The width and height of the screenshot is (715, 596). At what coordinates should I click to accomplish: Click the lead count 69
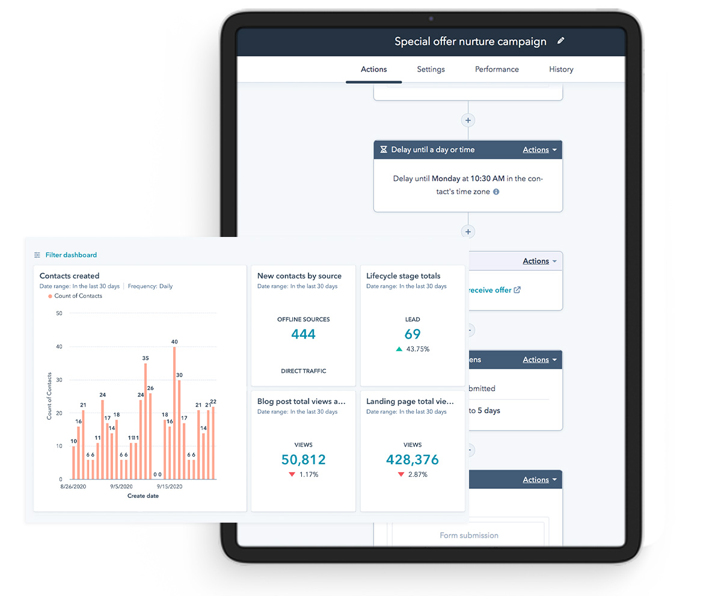(412, 334)
